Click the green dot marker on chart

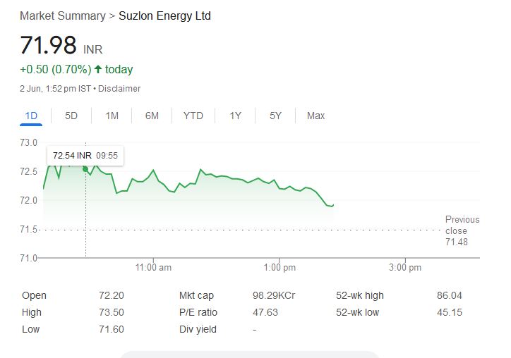click(x=85, y=169)
